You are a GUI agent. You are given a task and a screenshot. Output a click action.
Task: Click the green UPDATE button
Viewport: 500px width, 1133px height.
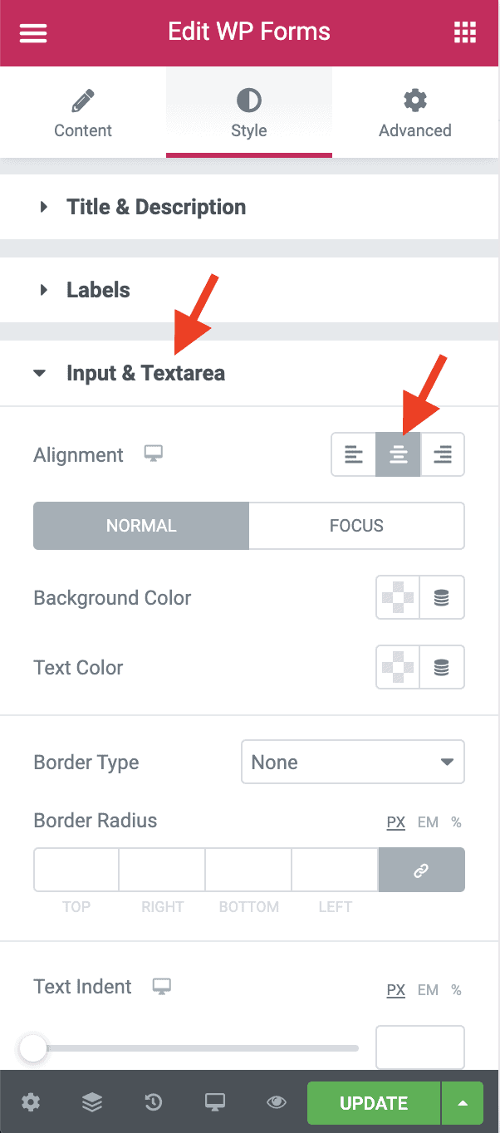pyautogui.click(x=374, y=1103)
